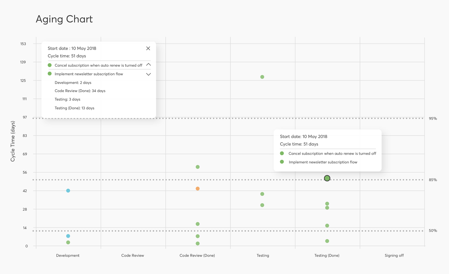Select the topmost green dot in Code Review (Done)
449x274 pixels.
coord(198,167)
